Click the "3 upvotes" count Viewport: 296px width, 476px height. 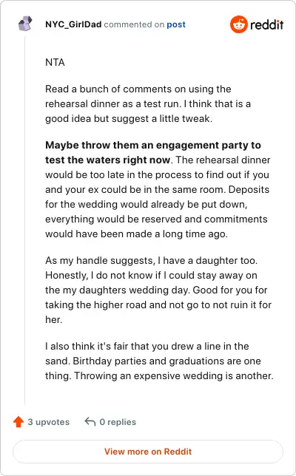click(49, 422)
